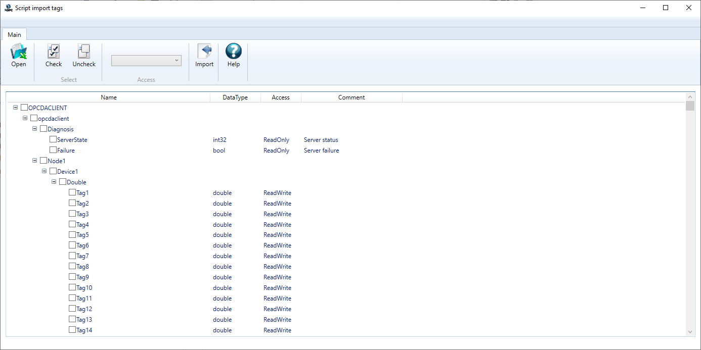Check the Double group checkbox

tap(63, 182)
